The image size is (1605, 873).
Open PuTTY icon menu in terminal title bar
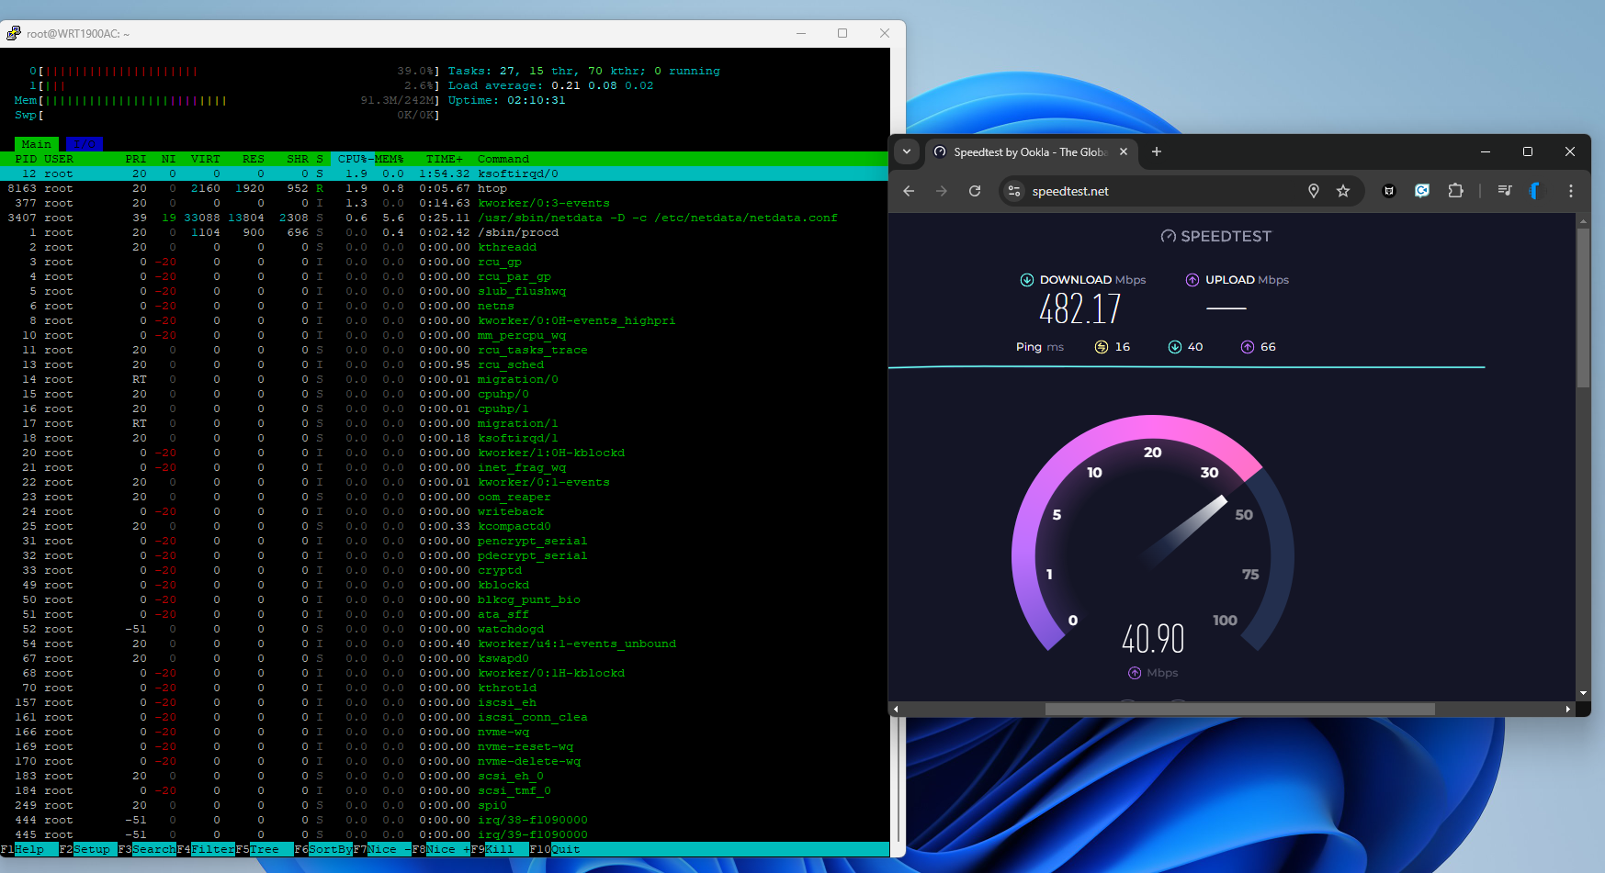click(14, 33)
